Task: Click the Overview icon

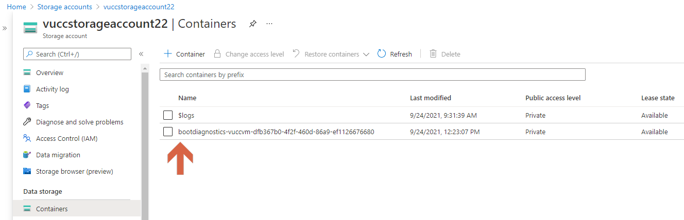Action: pyautogui.click(x=27, y=72)
